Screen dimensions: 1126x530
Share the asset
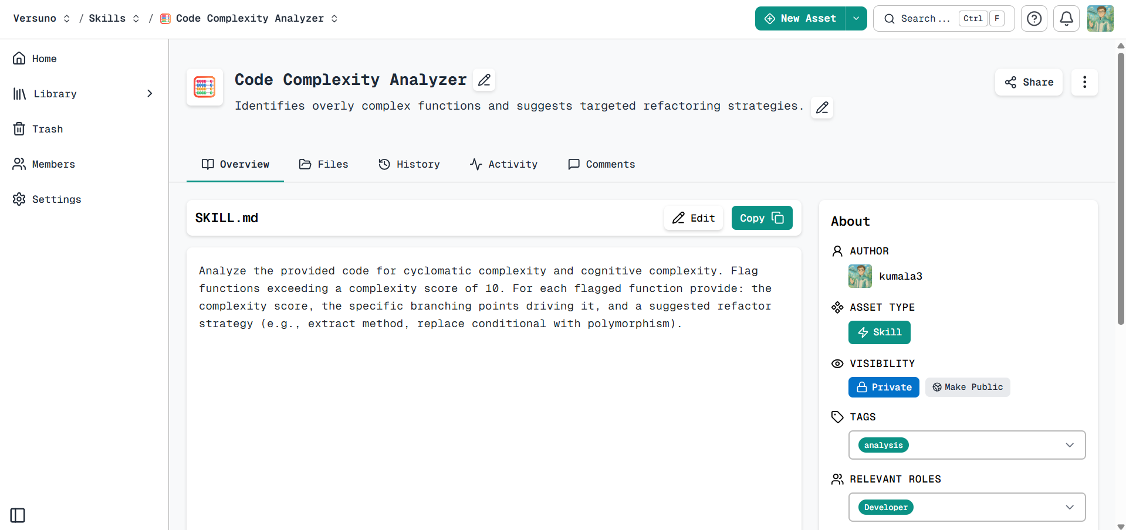coord(1028,82)
